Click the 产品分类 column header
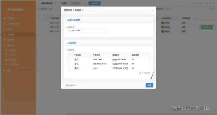The height and width of the screenshot is (115, 217). 77,55
